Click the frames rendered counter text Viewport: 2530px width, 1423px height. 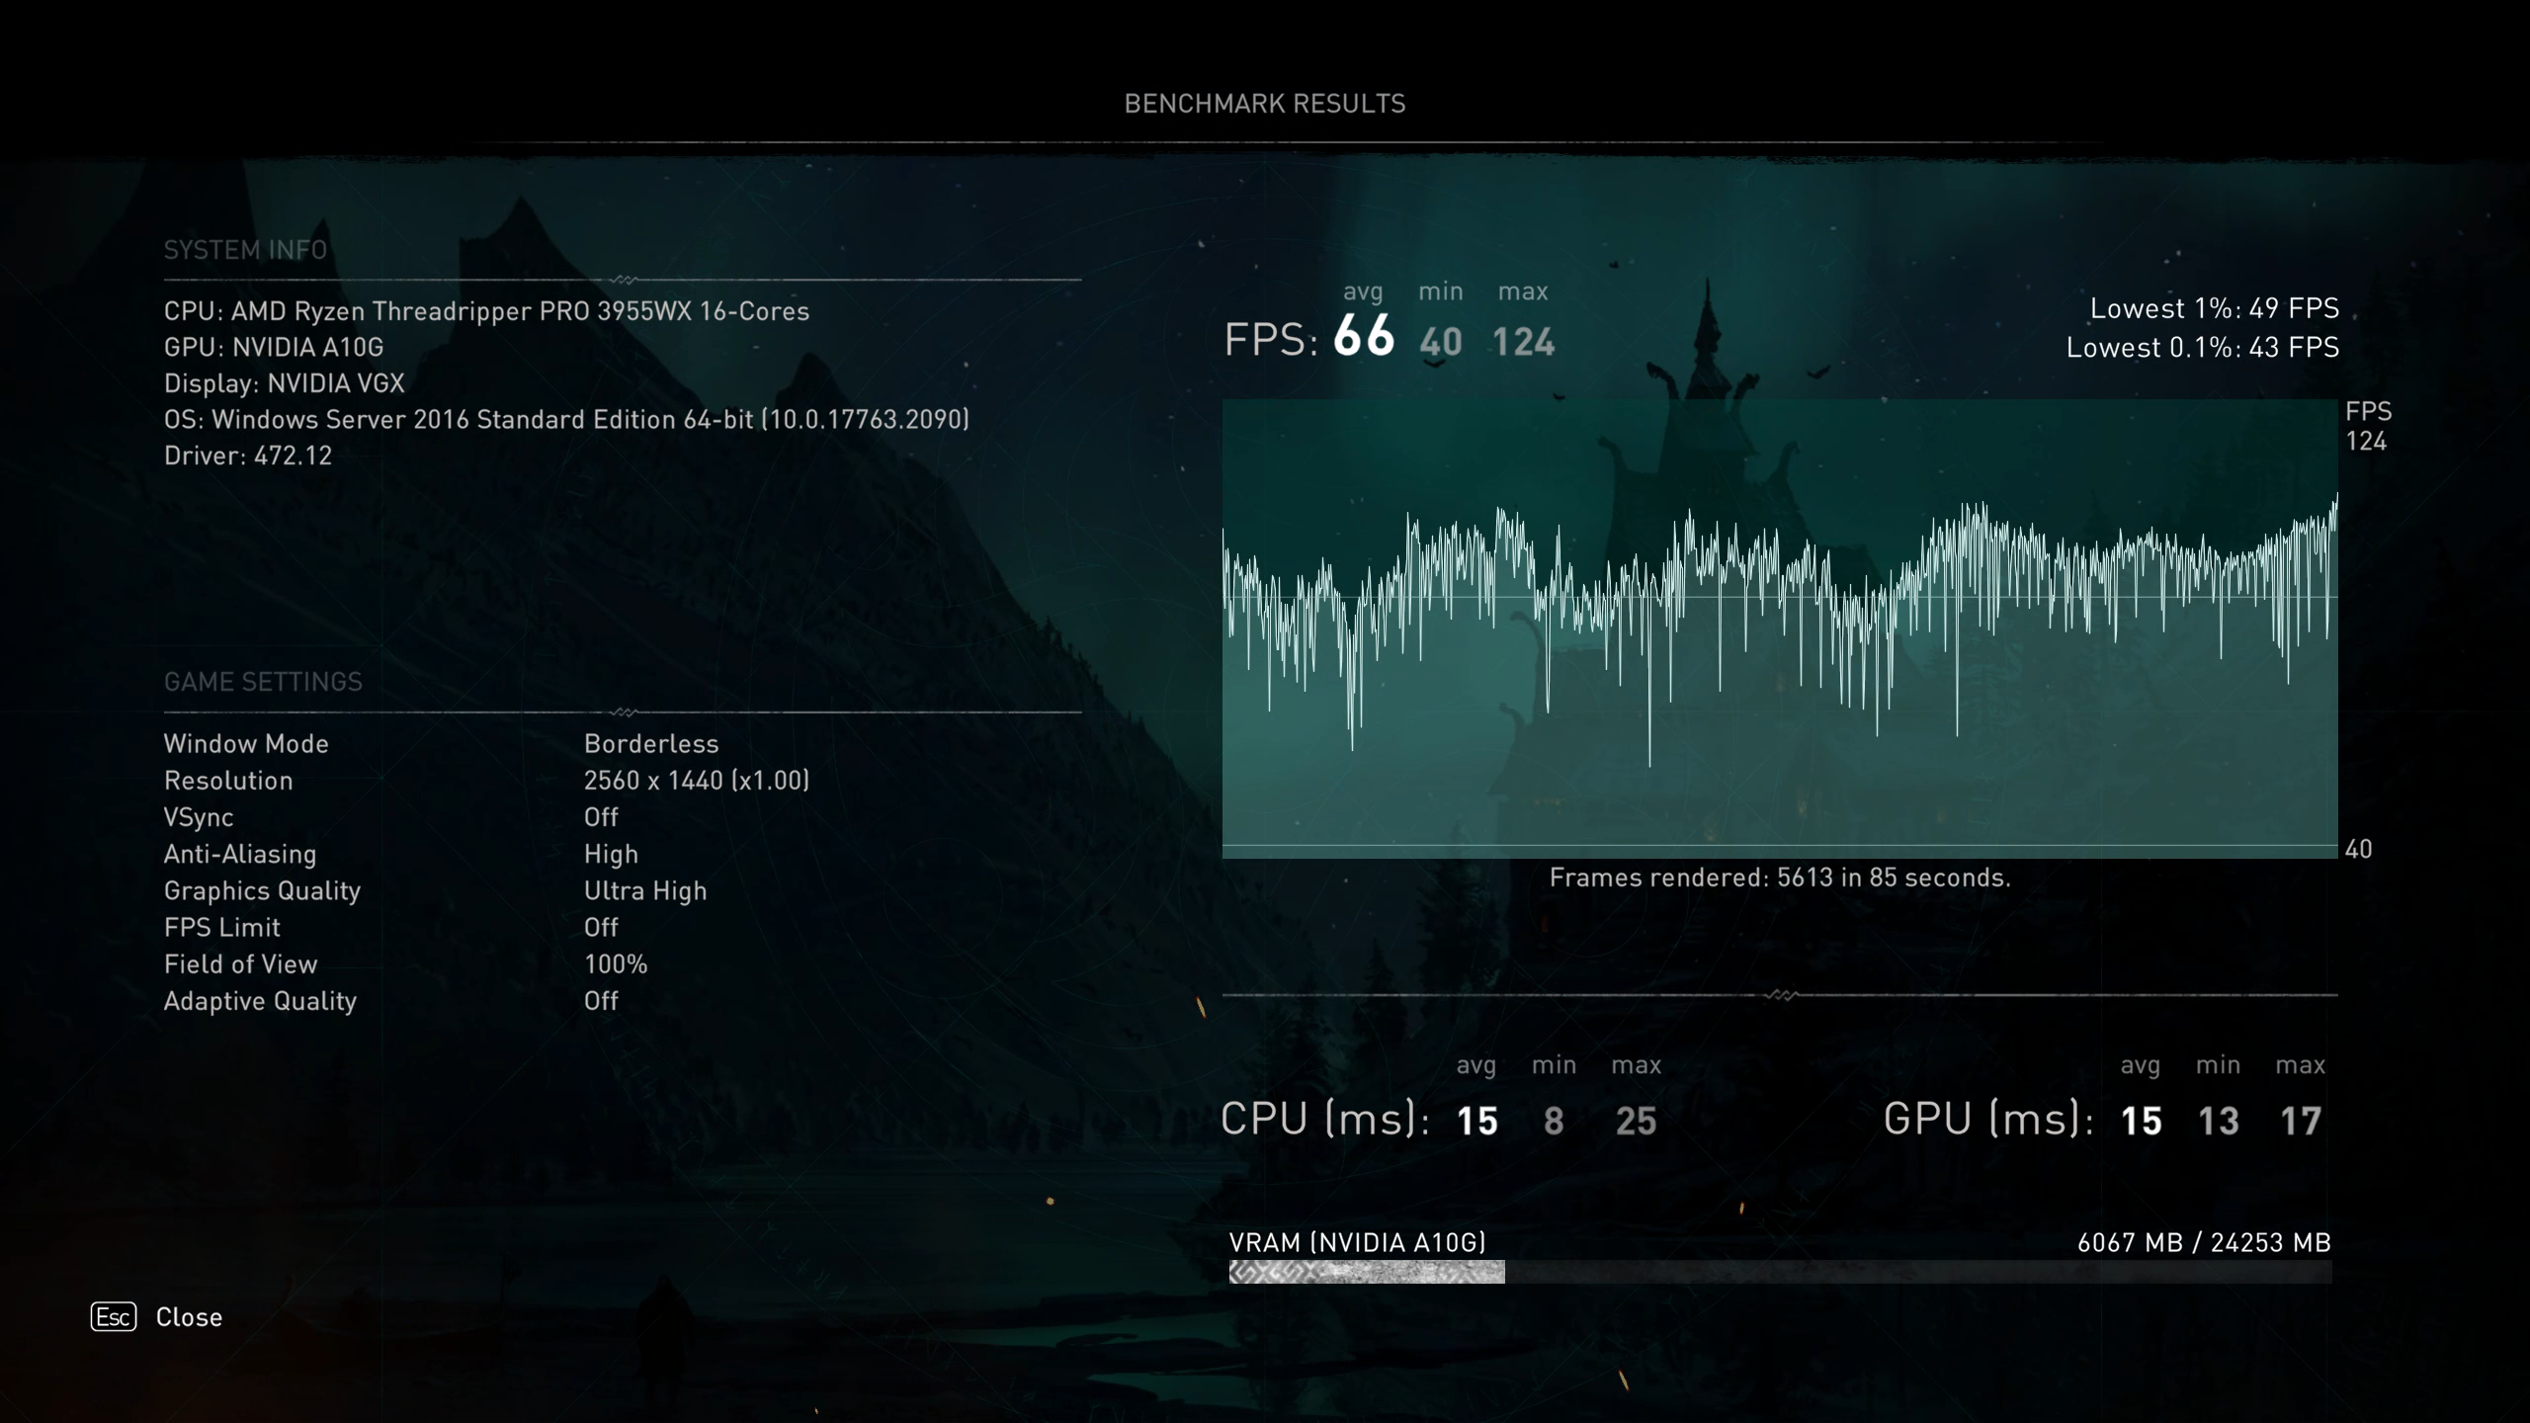[1779, 876]
